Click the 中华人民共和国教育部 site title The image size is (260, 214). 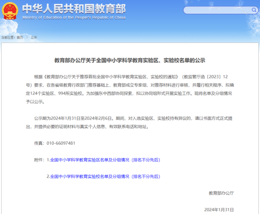pyautogui.click(x=74, y=9)
